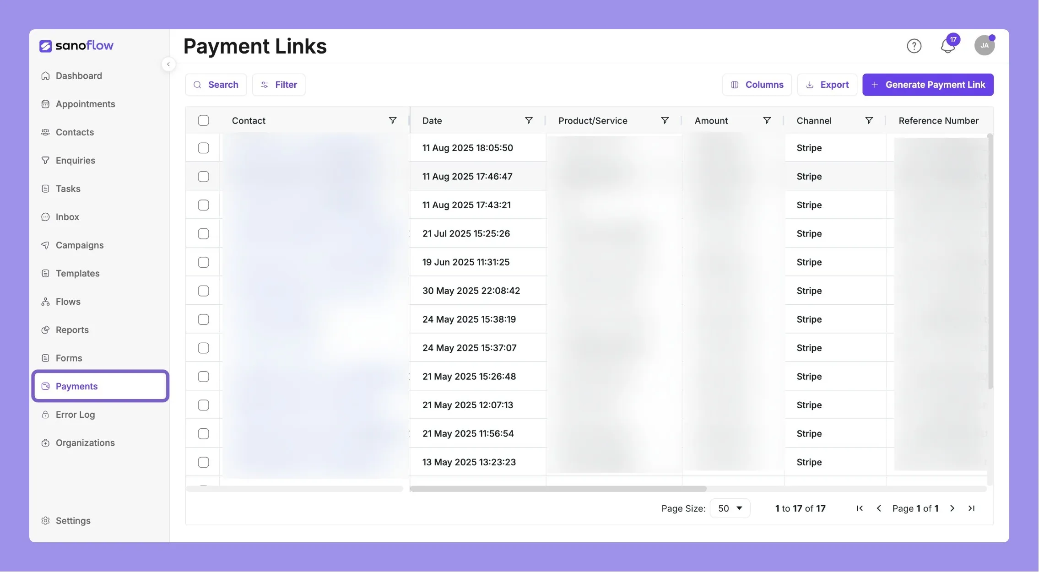Filter the Contact column via funnel icon
Screen dimensions: 1039x572
pos(392,120)
